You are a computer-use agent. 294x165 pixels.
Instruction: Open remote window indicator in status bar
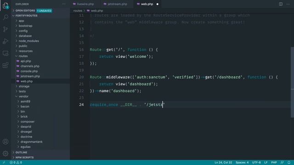pyautogui.click(x=4, y=162)
